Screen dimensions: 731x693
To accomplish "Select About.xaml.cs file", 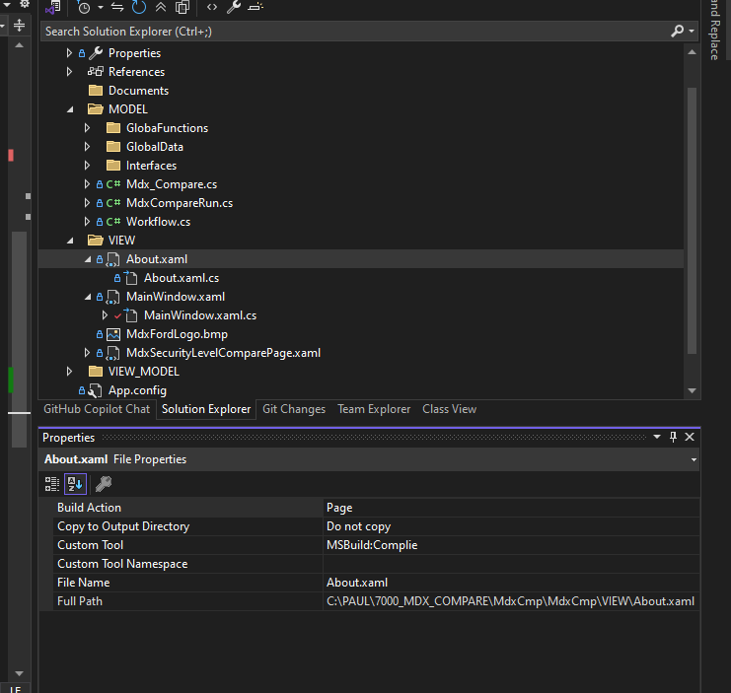I will (x=181, y=278).
